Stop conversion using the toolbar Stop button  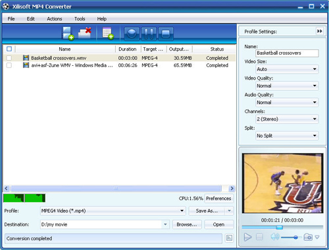[166, 34]
